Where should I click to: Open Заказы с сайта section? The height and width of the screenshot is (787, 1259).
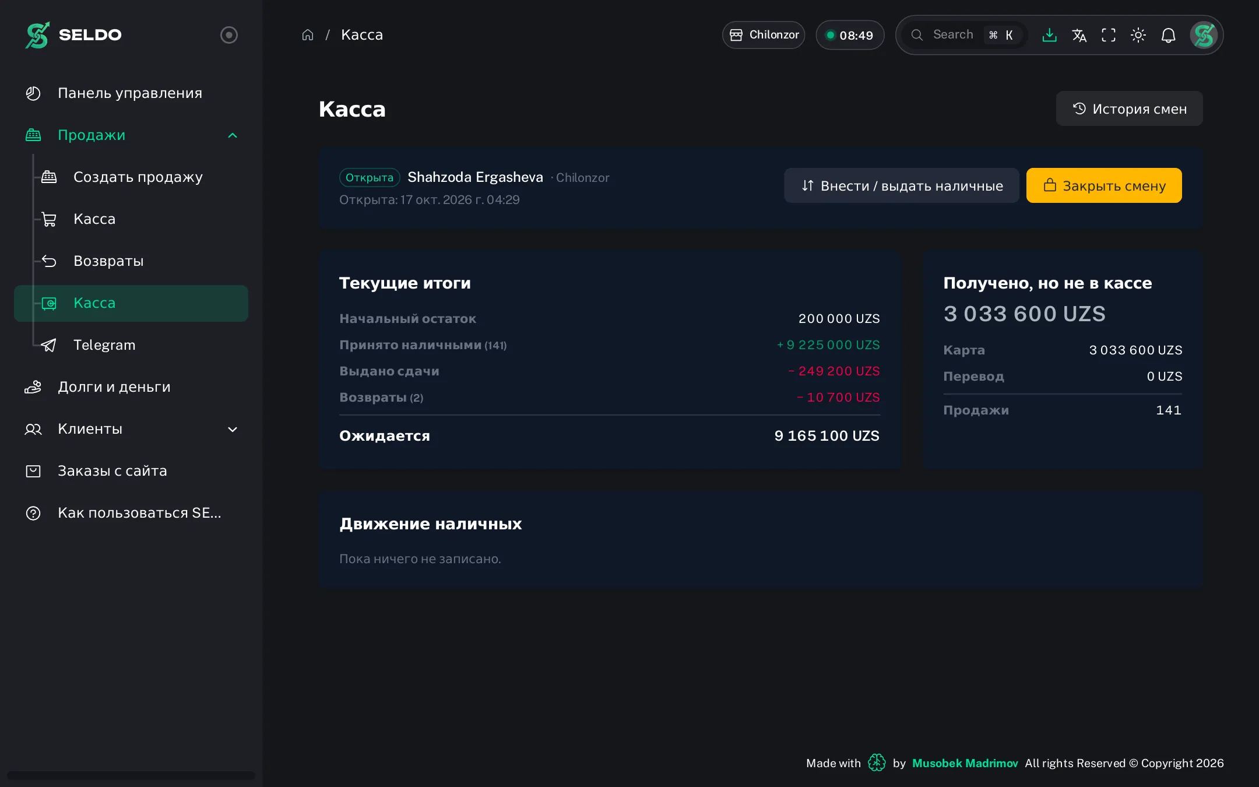(x=131, y=471)
